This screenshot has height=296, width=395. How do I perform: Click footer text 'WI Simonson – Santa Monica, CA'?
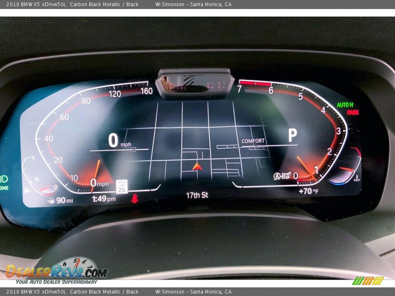[193, 292]
